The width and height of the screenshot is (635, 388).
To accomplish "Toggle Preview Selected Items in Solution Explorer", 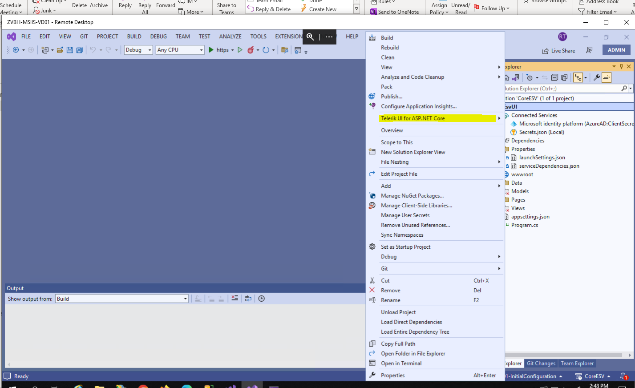I will (x=606, y=78).
